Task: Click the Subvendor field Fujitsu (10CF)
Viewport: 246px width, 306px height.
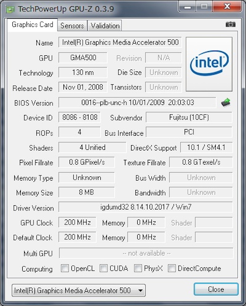Action: 189,117
